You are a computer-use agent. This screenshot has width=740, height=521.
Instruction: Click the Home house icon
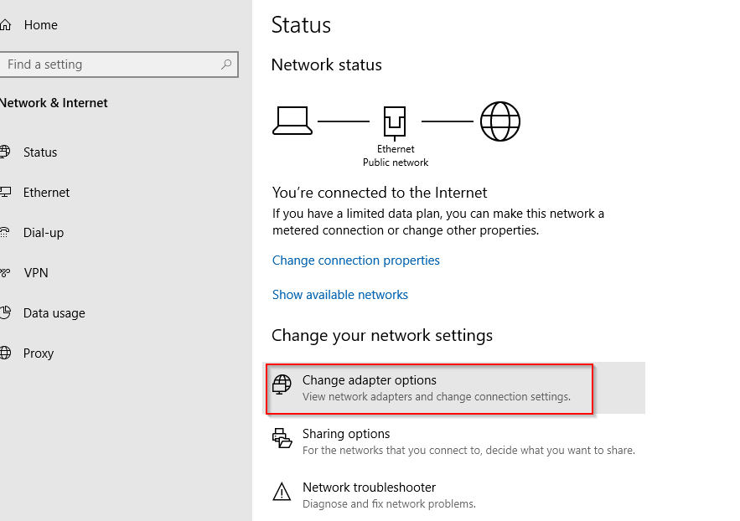[x=8, y=24]
